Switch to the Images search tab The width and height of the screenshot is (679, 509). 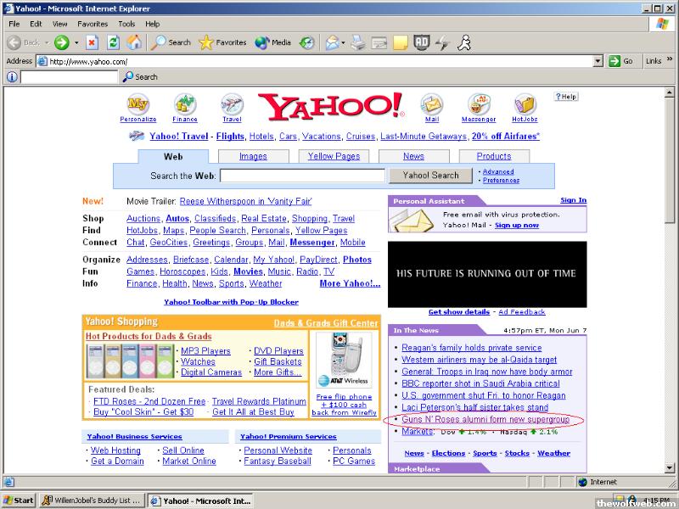(x=253, y=156)
